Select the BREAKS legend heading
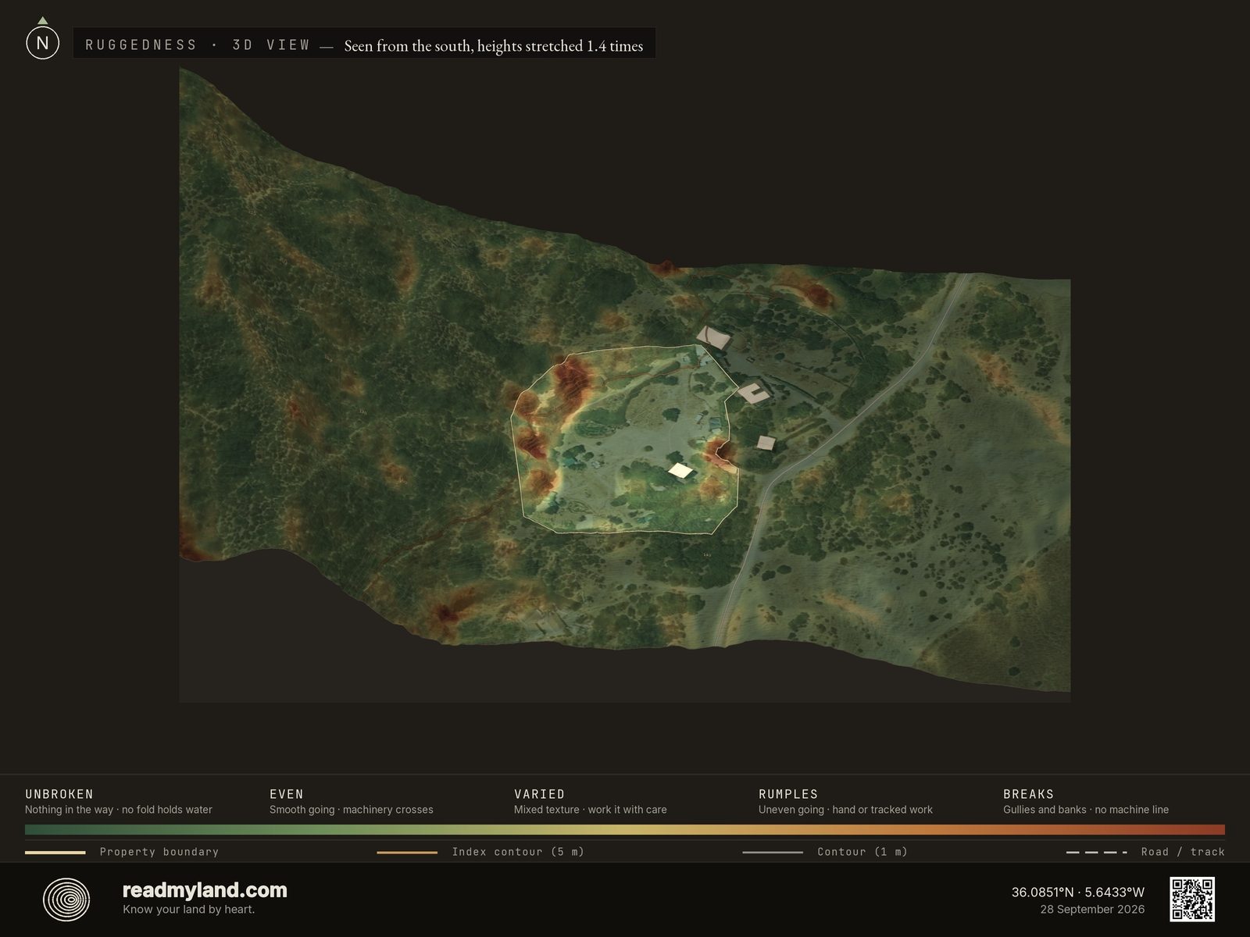 point(1028,794)
